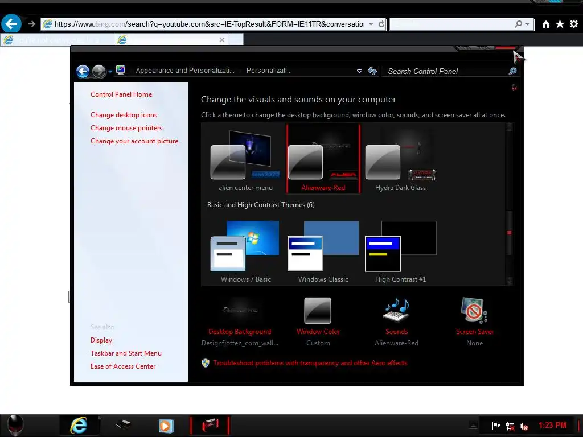The height and width of the screenshot is (437, 583).
Task: Select Appearance and Personalization breadcrumb
Action: [185, 70]
